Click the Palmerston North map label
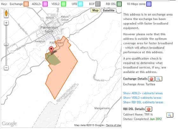Image resolution: width=178 pixels, height=129 pixels. click(x=49, y=29)
